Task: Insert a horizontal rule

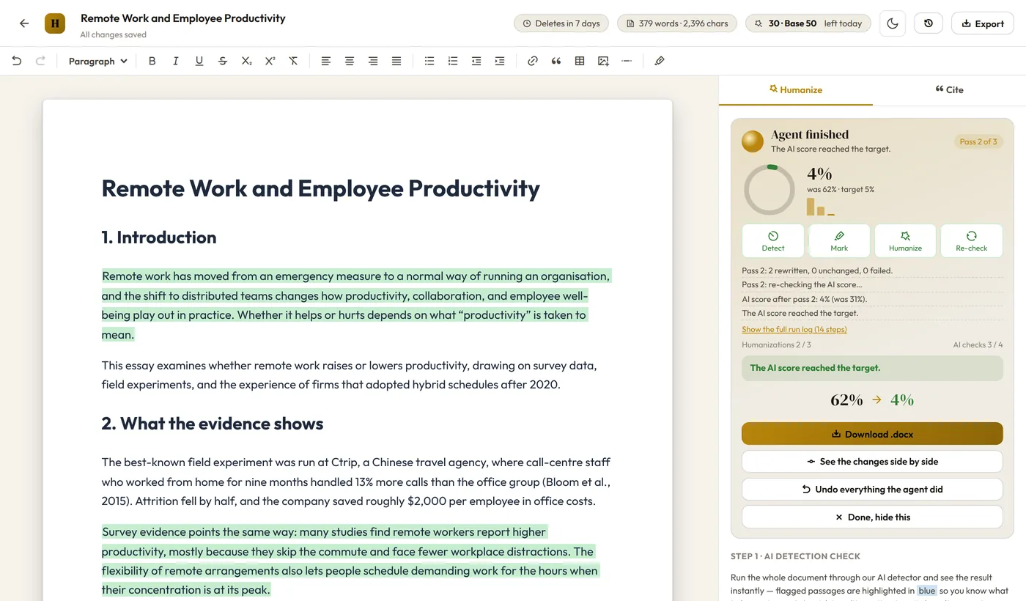Action: pyautogui.click(x=627, y=62)
